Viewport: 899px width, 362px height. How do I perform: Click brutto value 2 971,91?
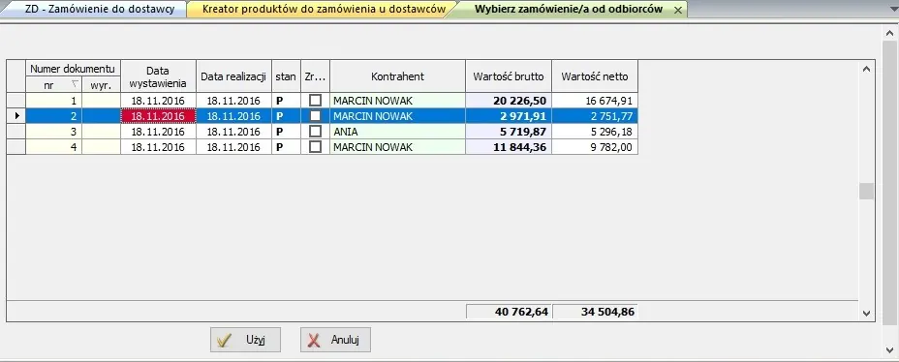pyautogui.click(x=509, y=116)
